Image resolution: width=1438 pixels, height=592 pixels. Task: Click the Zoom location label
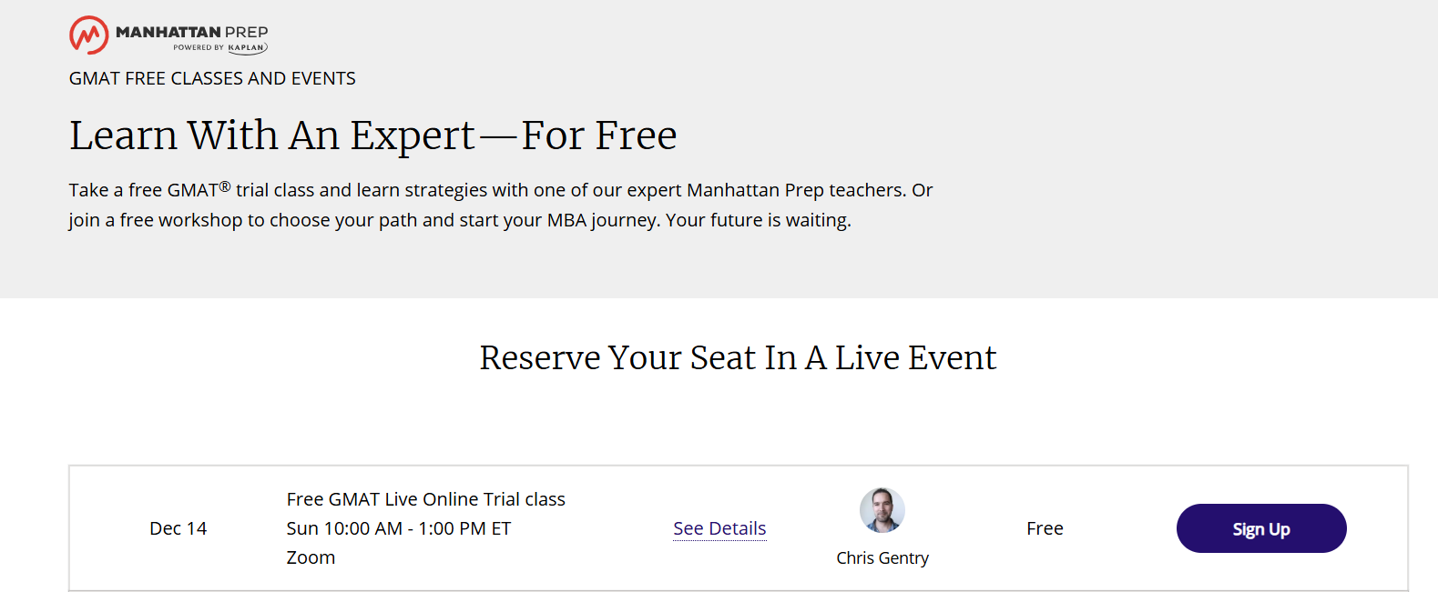311,557
